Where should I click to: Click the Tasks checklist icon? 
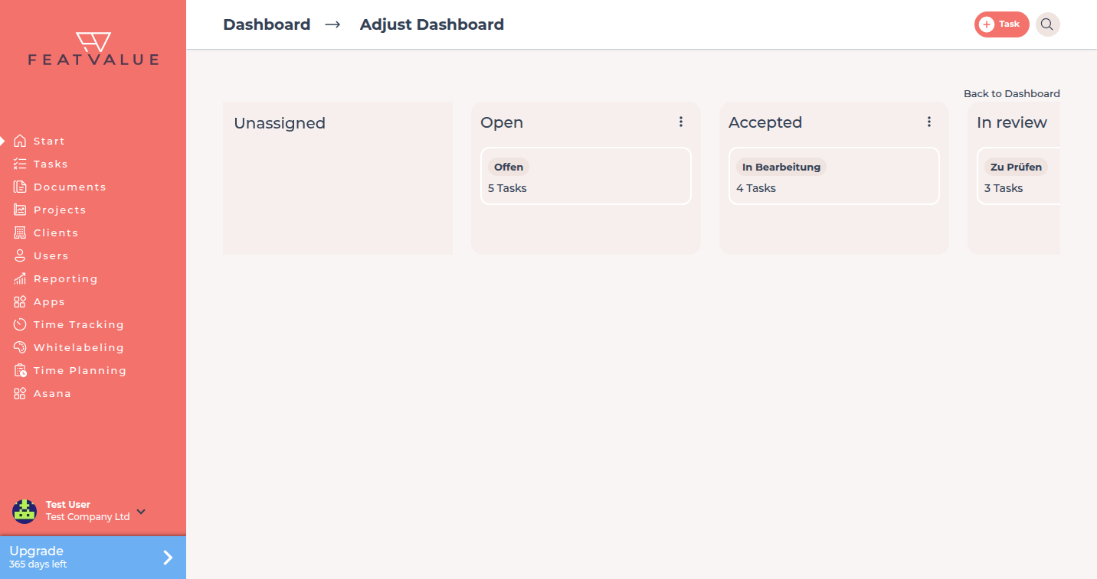20,164
